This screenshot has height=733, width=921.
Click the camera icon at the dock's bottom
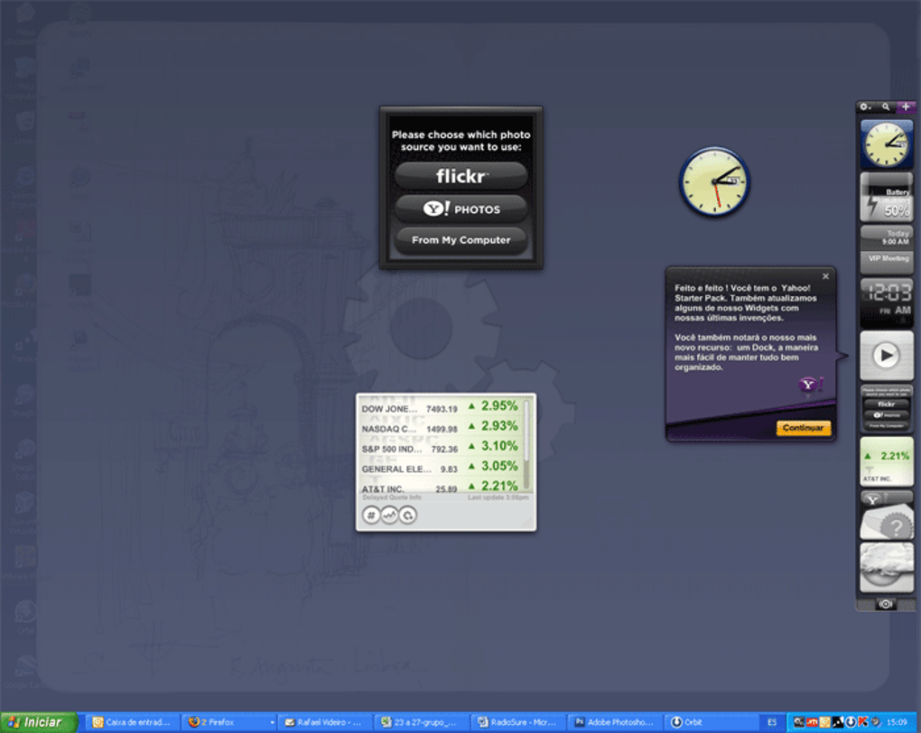(886, 606)
